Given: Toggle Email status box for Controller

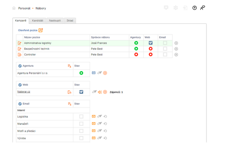Looking at the screenshot, I should point(165,54).
